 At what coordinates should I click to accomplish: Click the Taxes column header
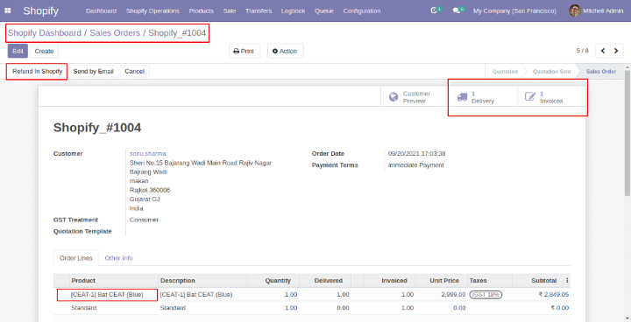point(479,281)
